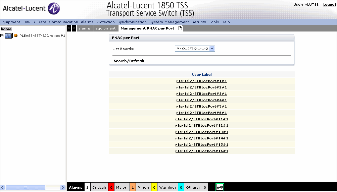Open the Communication menu
337x192 pixels.
pyautogui.click(x=64, y=22)
